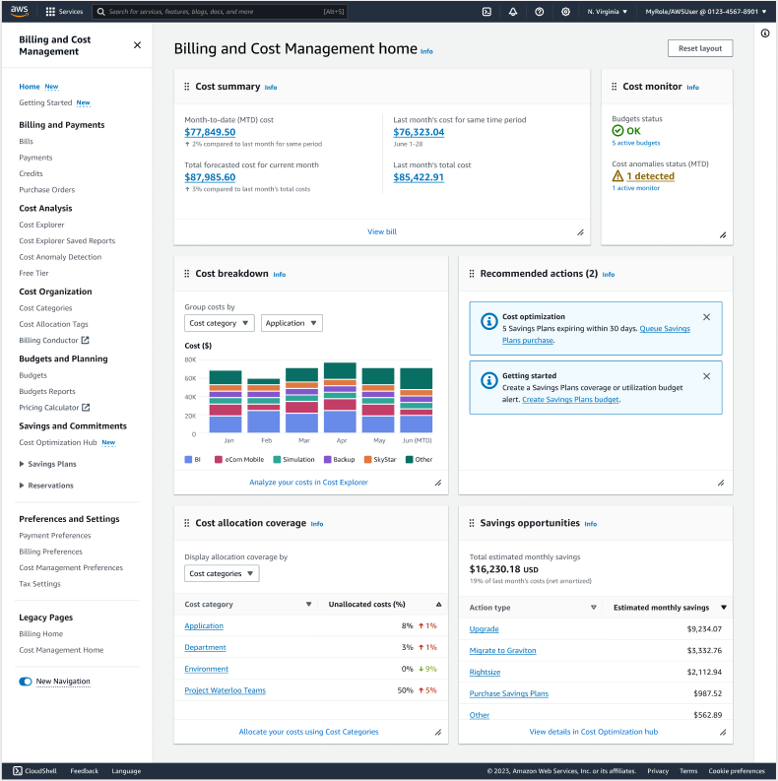Open info panel icon at right edge

coord(765,33)
